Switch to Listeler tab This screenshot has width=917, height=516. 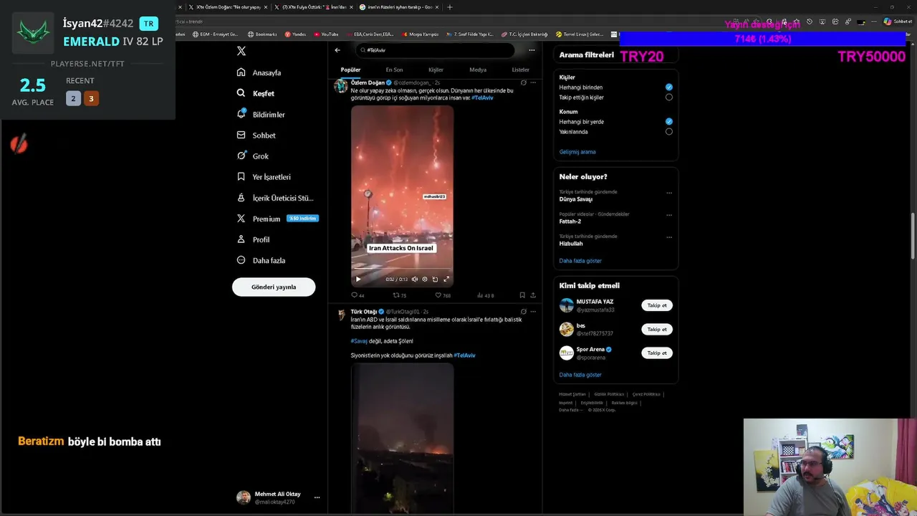(520, 70)
